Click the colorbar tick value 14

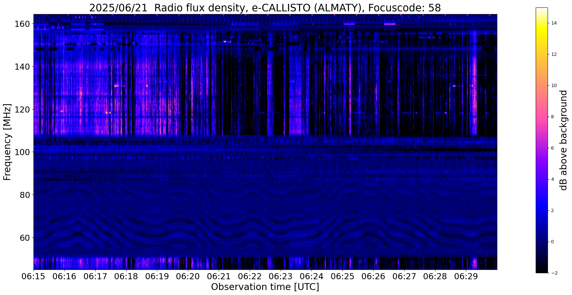(554, 23)
